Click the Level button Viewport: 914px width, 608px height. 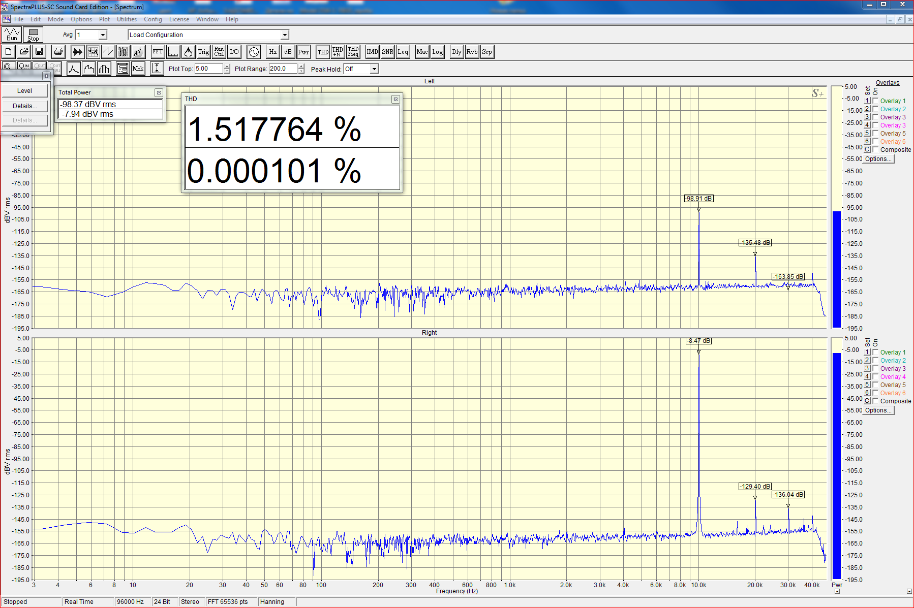pos(24,91)
